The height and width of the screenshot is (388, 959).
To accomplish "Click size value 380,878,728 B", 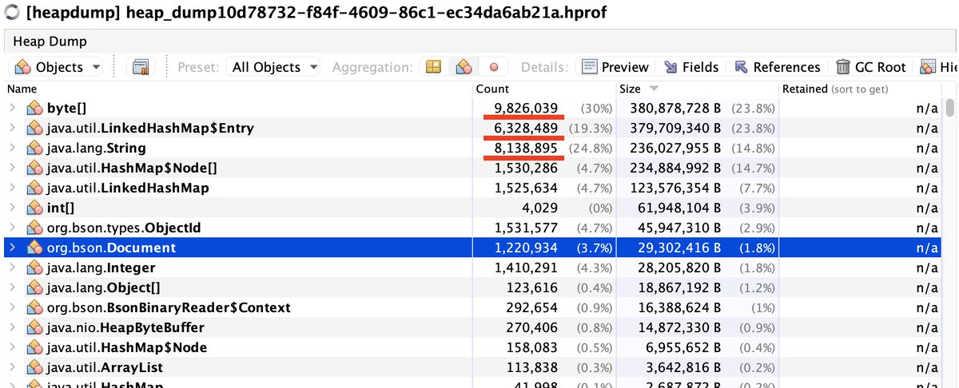I will [x=677, y=108].
